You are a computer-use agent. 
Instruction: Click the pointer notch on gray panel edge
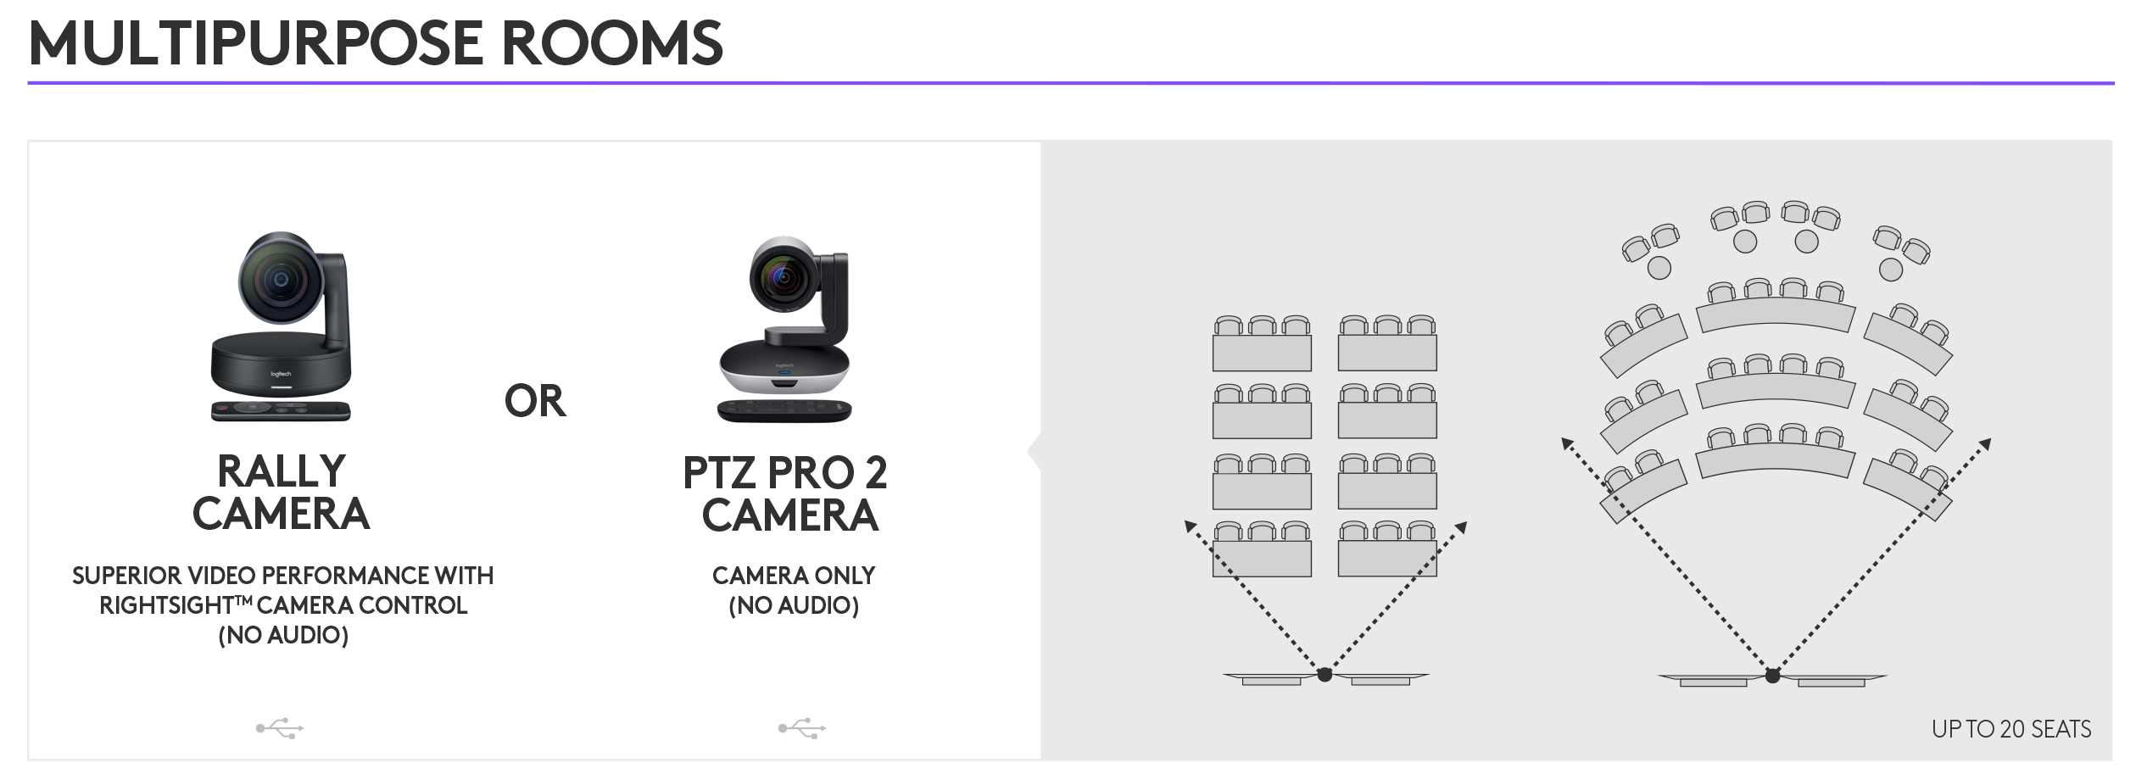(1034, 451)
